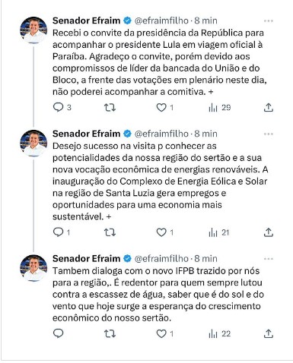Viewport: 293px width, 363px height.
Task: Open Senador Efraim avatar on third tweet
Action: [33, 268]
